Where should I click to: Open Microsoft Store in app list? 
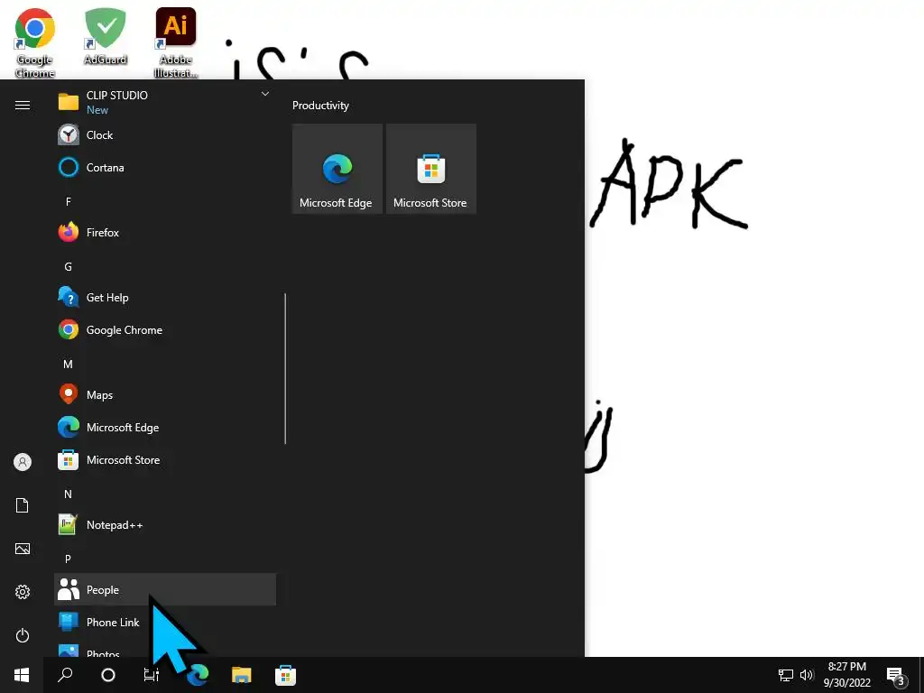(x=165, y=459)
